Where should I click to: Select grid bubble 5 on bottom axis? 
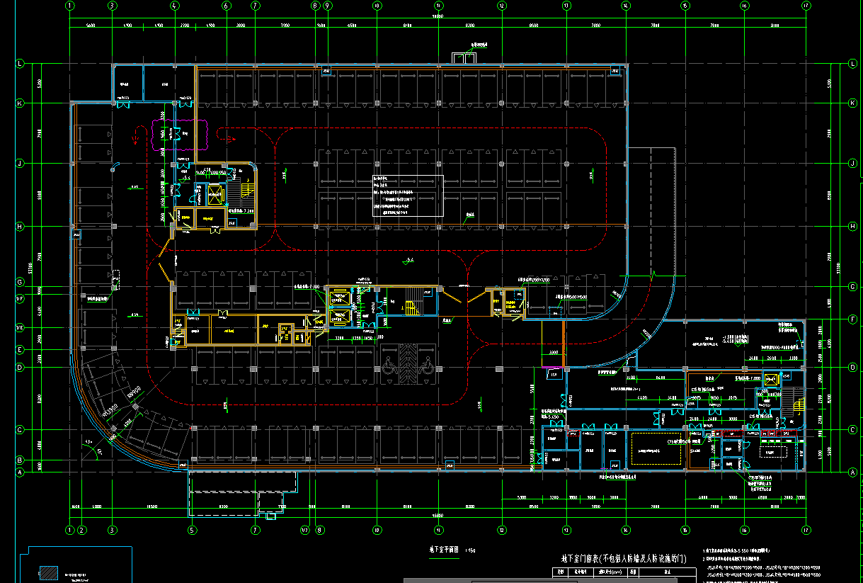(191, 530)
